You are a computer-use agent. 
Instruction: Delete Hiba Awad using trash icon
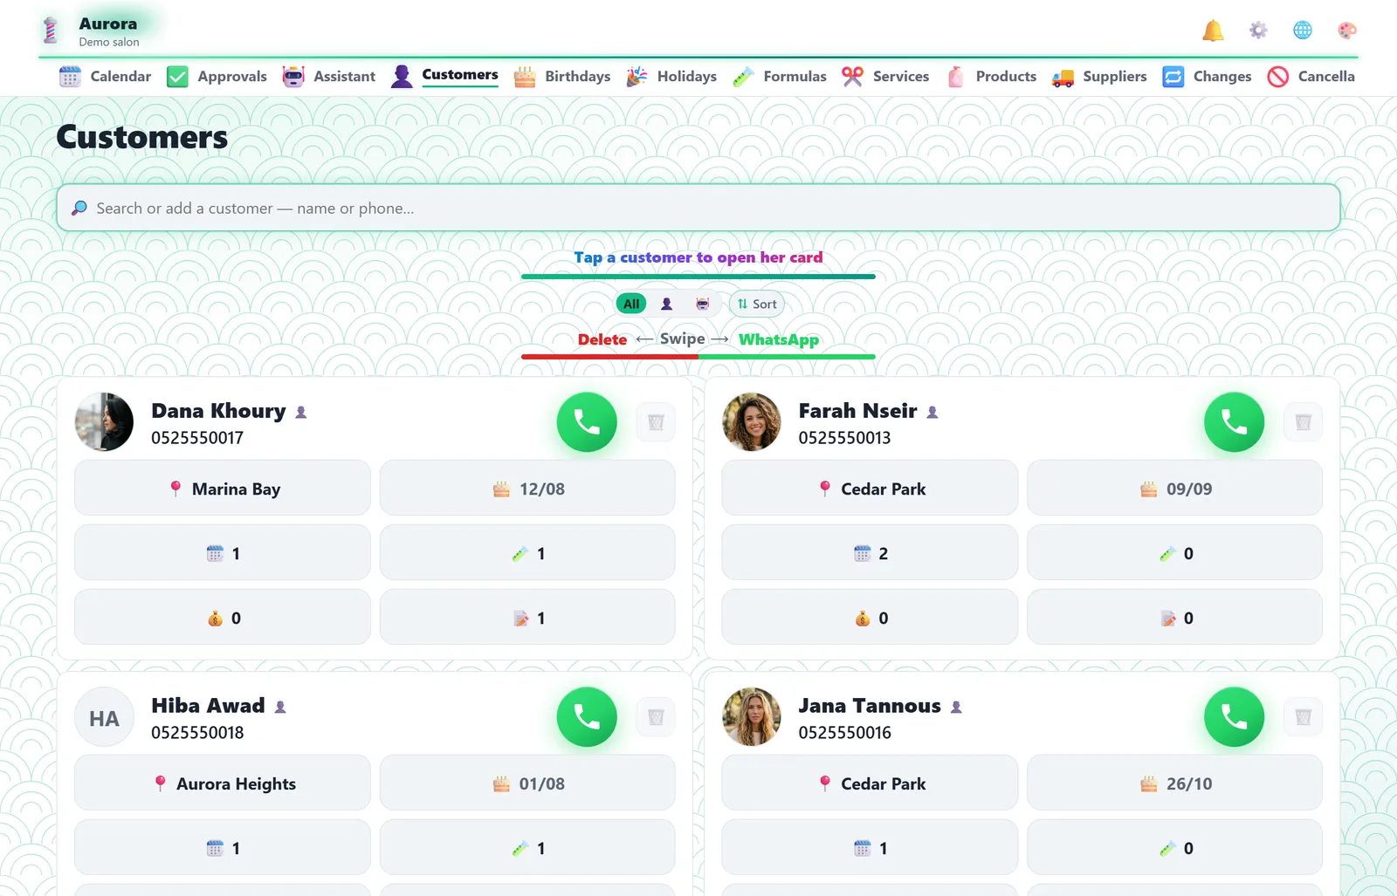(656, 717)
